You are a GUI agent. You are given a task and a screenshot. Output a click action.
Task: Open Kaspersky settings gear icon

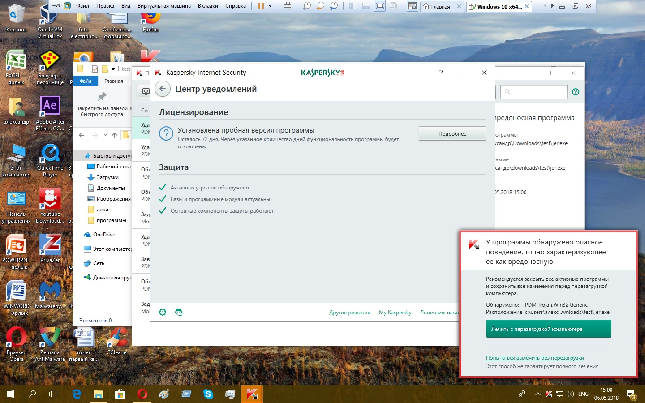tap(163, 312)
